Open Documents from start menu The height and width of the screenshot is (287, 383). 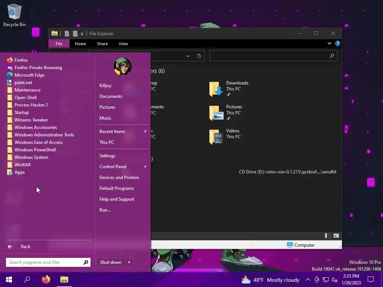point(111,96)
